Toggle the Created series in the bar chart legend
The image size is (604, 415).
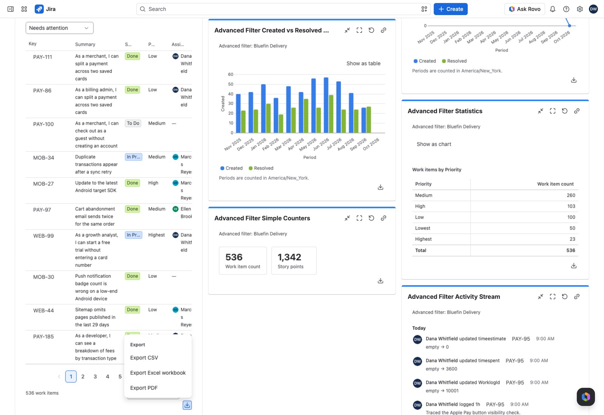(231, 168)
